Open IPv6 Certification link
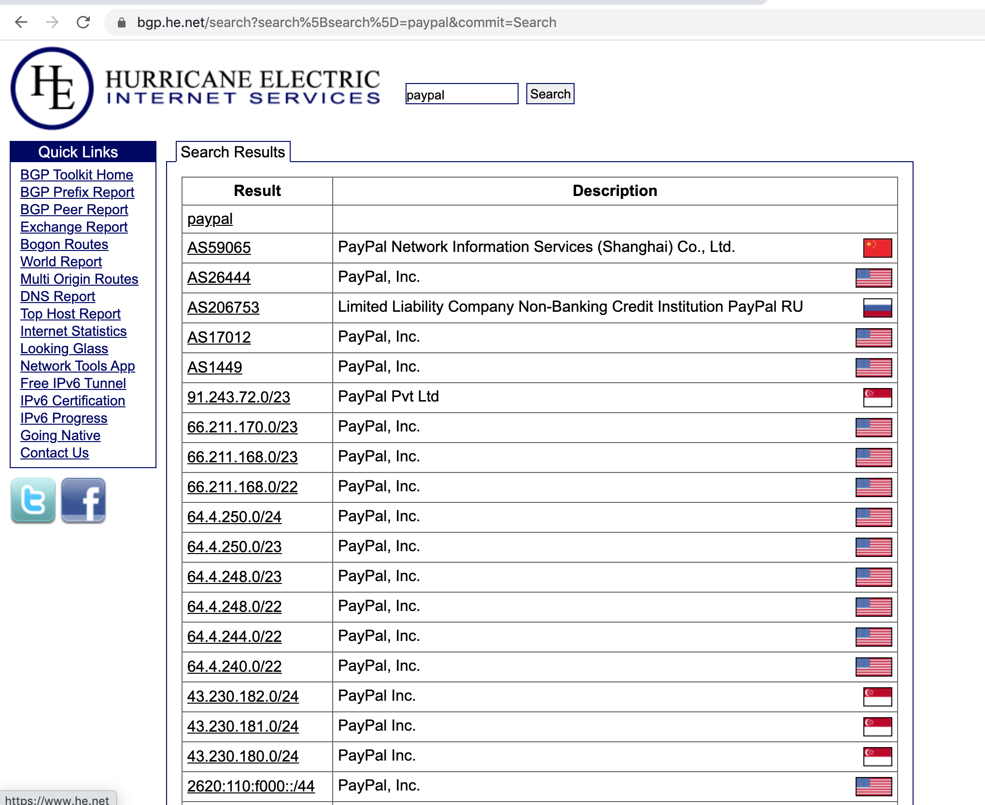The height and width of the screenshot is (805, 985). click(72, 401)
